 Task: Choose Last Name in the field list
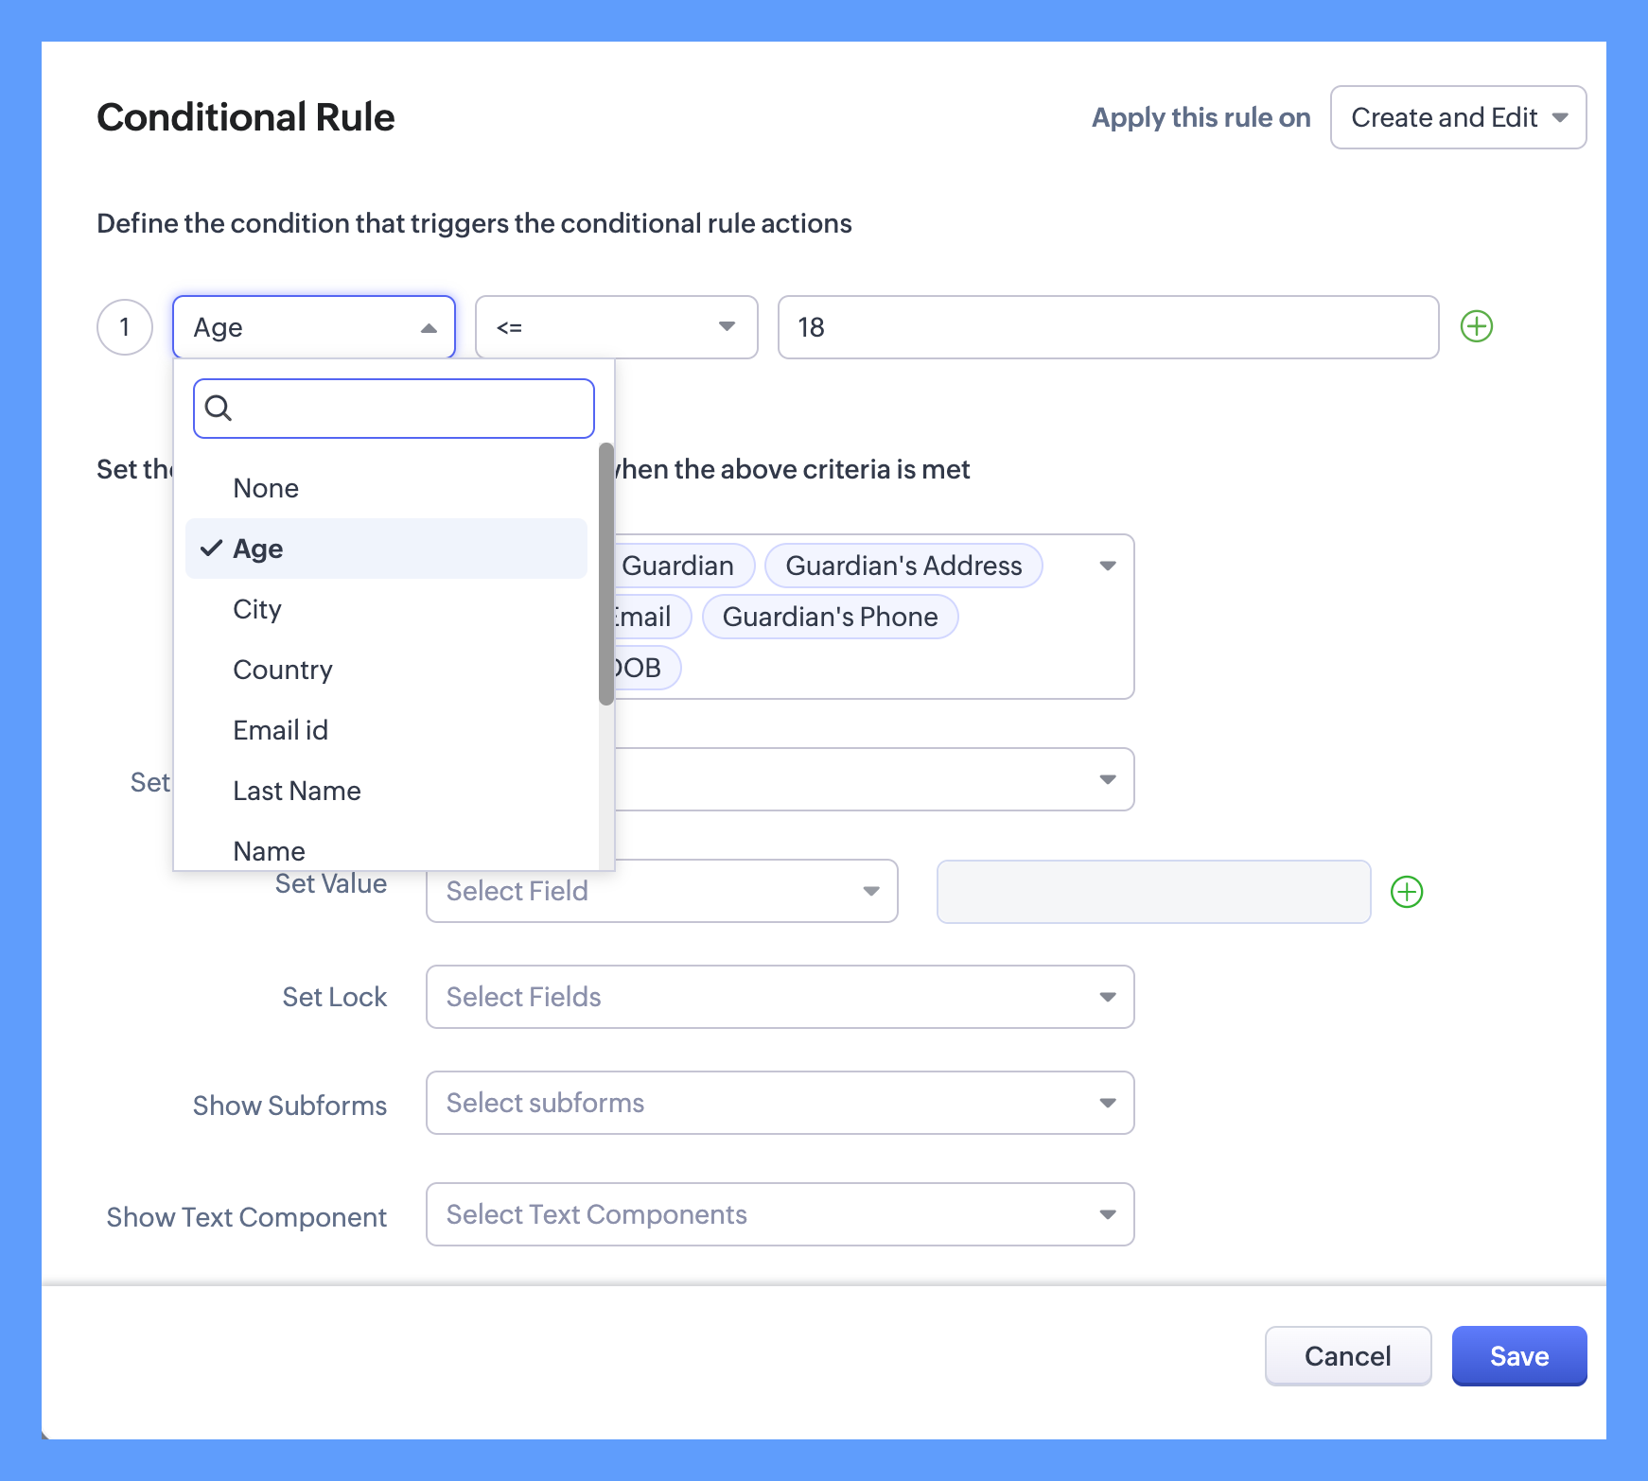(x=297, y=791)
